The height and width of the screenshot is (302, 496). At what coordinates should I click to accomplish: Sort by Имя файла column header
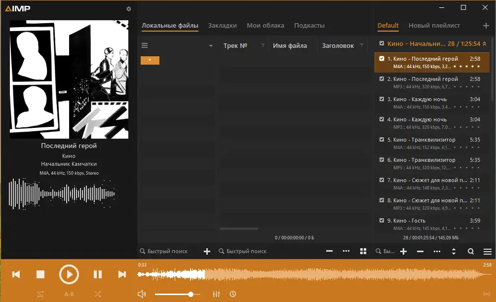(290, 45)
